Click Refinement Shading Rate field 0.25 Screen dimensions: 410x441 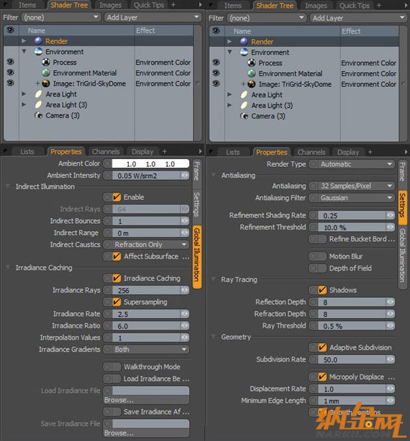pos(352,215)
